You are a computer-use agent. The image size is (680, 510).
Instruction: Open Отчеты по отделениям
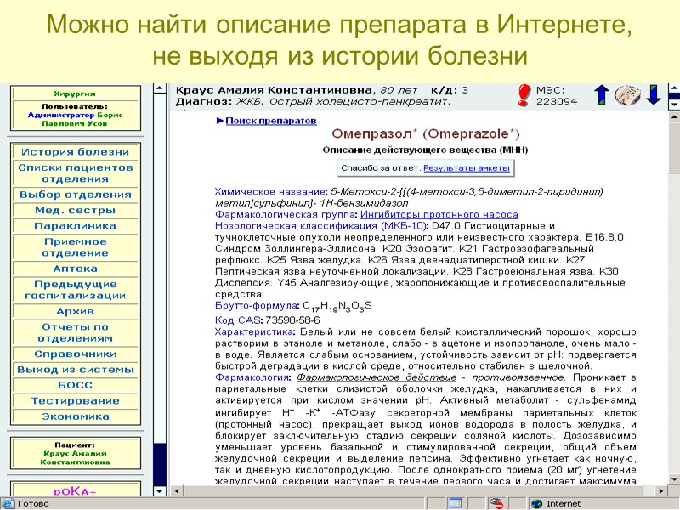click(76, 332)
